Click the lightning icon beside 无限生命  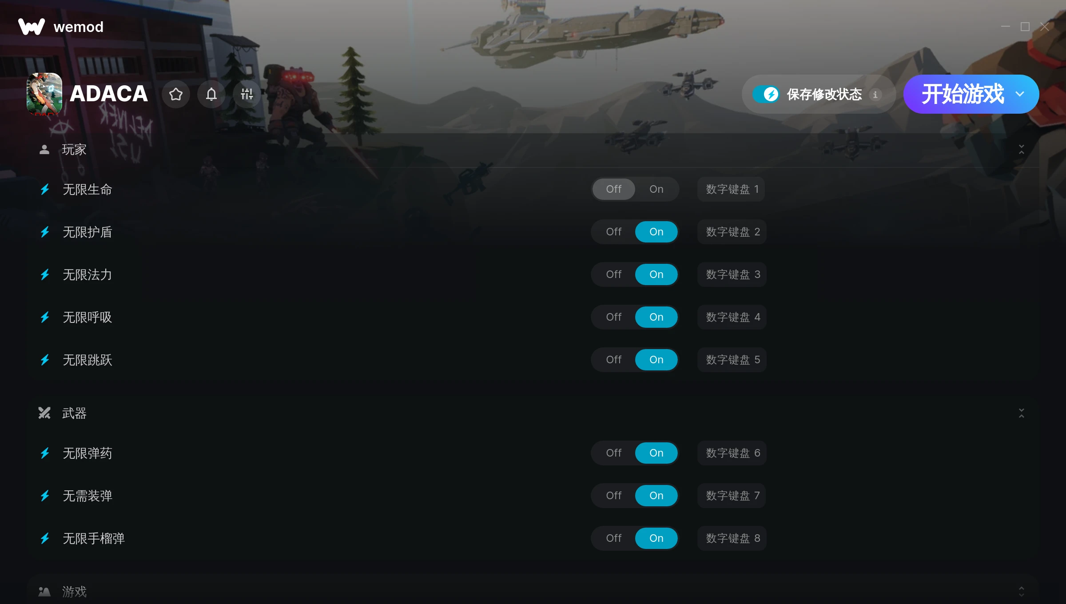(x=45, y=190)
